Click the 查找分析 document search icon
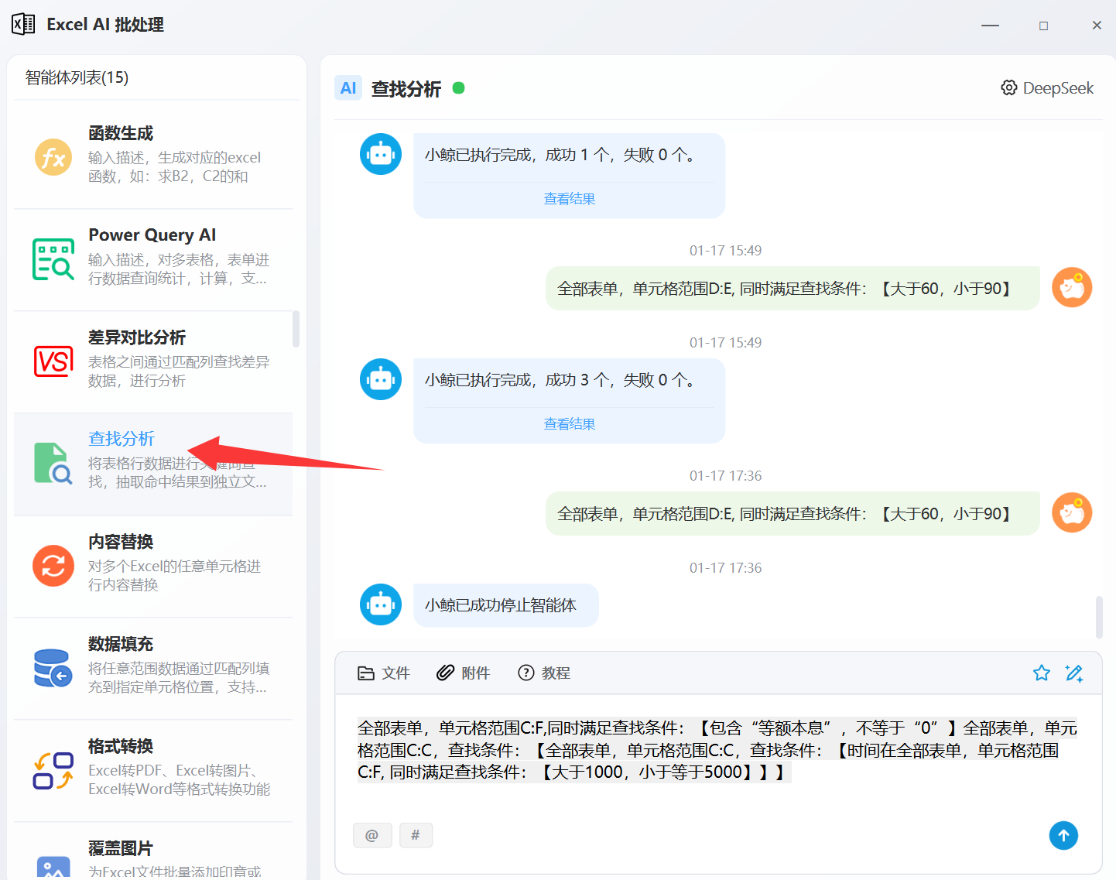Image resolution: width=1116 pixels, height=880 pixels. (53, 464)
